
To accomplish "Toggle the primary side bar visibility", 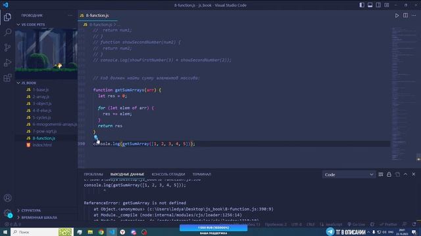I will pos(362,5).
